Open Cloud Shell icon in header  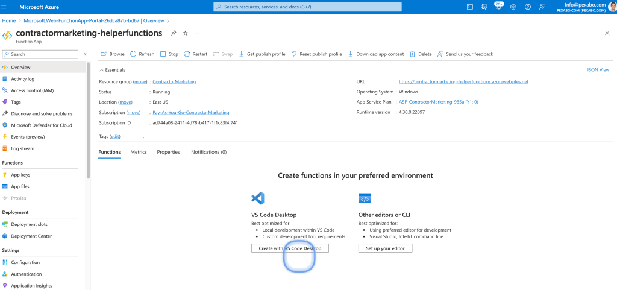pyautogui.click(x=469, y=7)
